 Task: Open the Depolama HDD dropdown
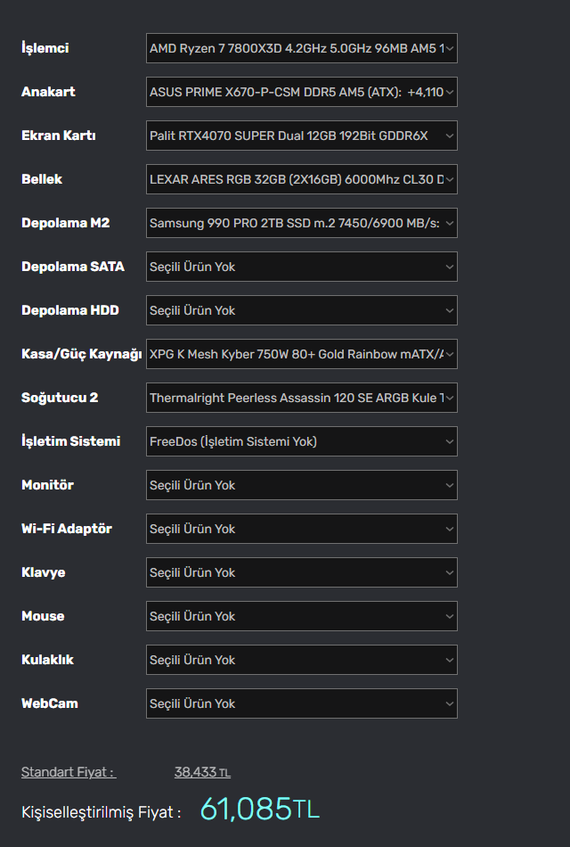pyautogui.click(x=301, y=310)
